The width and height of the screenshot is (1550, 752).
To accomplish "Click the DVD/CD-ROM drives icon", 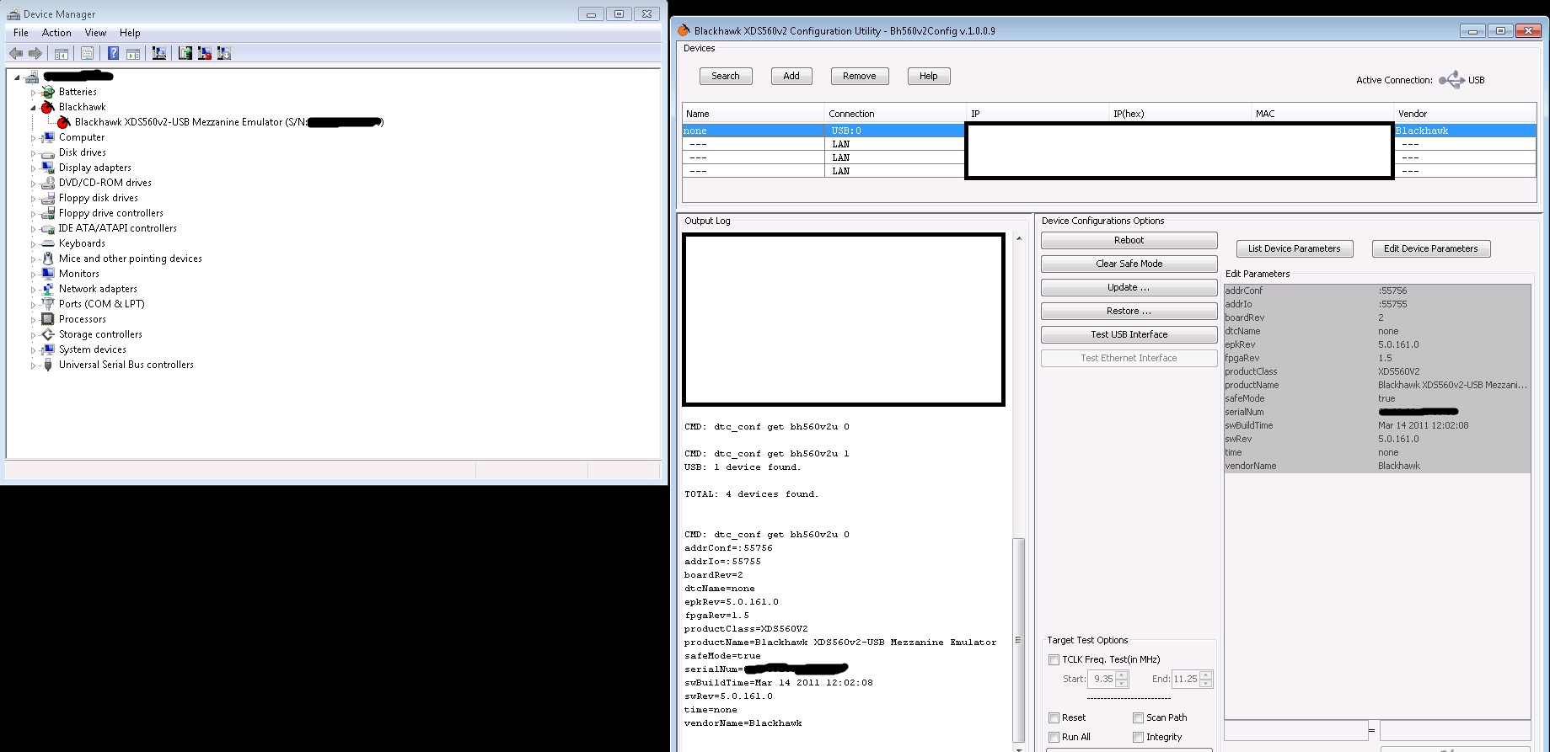I will (48, 183).
